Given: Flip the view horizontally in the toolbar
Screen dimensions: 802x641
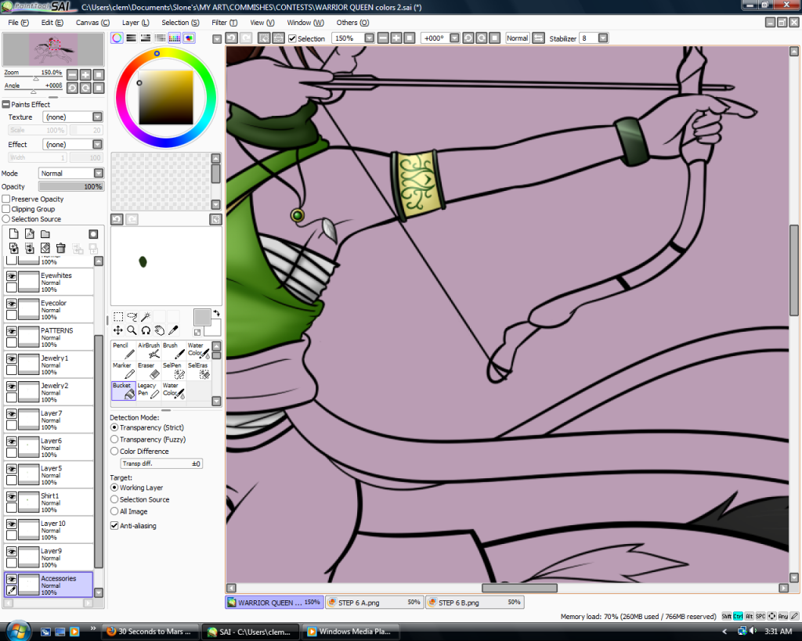Looking at the screenshot, I should pos(538,38).
